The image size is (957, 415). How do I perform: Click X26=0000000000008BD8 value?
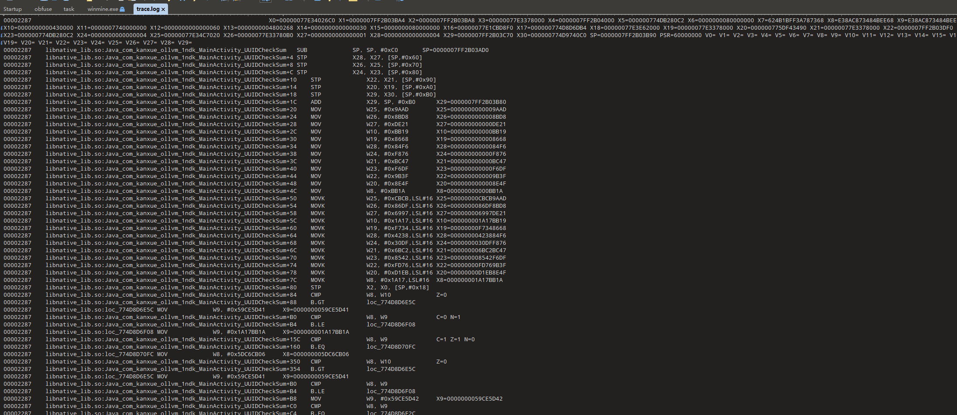click(471, 117)
